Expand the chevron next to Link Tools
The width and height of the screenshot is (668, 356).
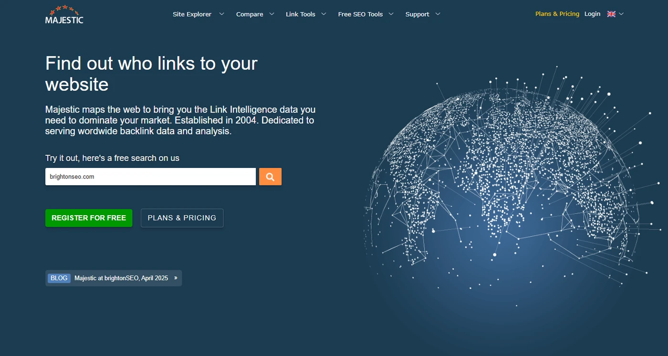coord(324,14)
